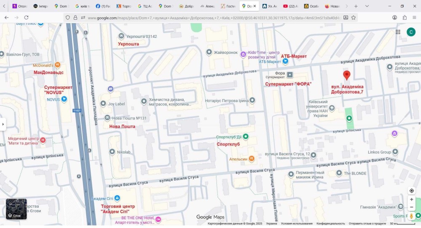Click the Pegman Street View icon
Viewport: 421px width, 228px height.
pos(411,216)
